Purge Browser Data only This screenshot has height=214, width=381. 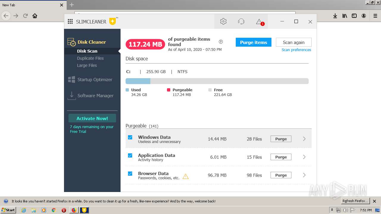(281, 175)
